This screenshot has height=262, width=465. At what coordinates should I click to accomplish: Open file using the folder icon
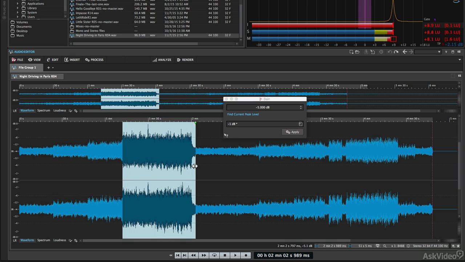[x=357, y=52]
